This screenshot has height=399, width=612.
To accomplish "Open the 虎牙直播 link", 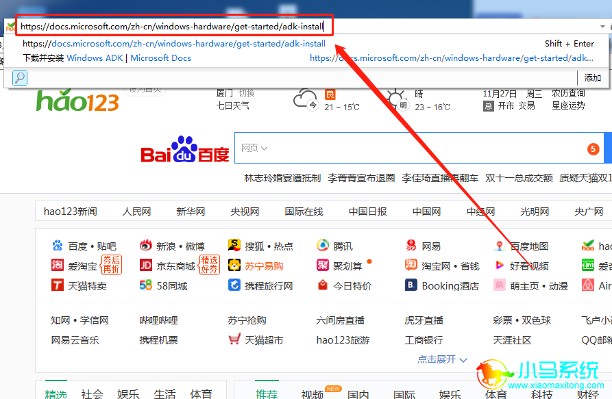I will point(424,320).
